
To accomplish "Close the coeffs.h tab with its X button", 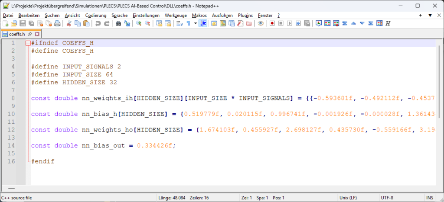I will click(x=37, y=34).
